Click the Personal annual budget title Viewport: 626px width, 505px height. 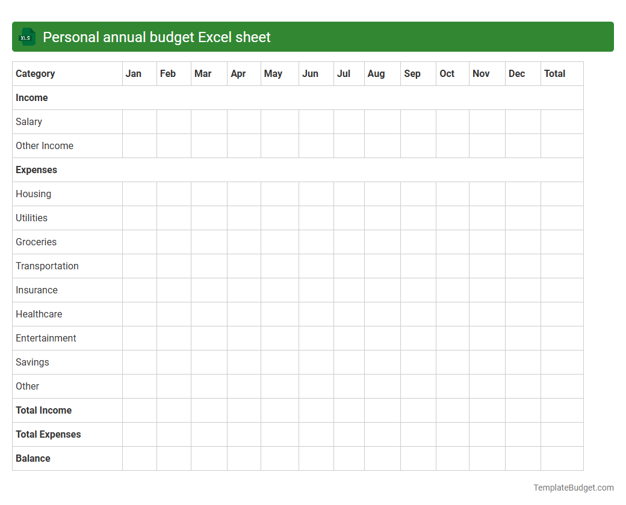coord(155,37)
